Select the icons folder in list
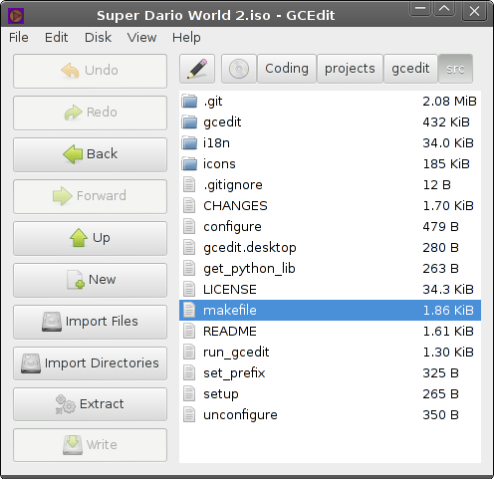The image size is (494, 479). point(330,163)
